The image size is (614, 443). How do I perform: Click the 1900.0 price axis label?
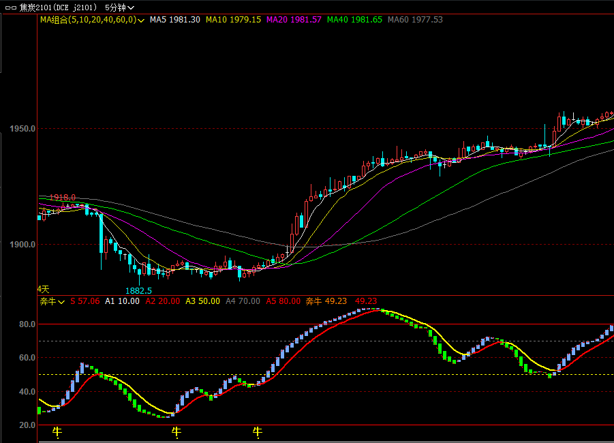[22, 245]
